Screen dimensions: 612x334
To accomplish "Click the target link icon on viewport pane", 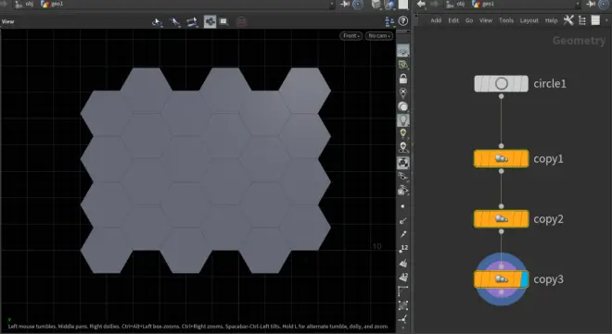I will coord(358,5).
